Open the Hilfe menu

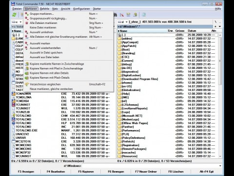point(218,9)
